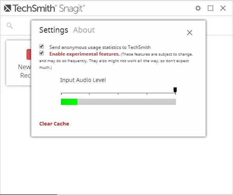The width and height of the screenshot is (233, 195).
Task: Switch to the About tab
Action: (x=84, y=30)
